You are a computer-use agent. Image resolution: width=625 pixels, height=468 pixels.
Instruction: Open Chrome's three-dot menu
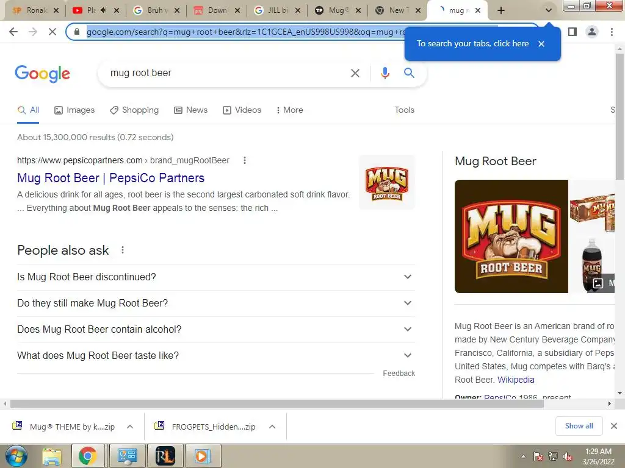[612, 32]
